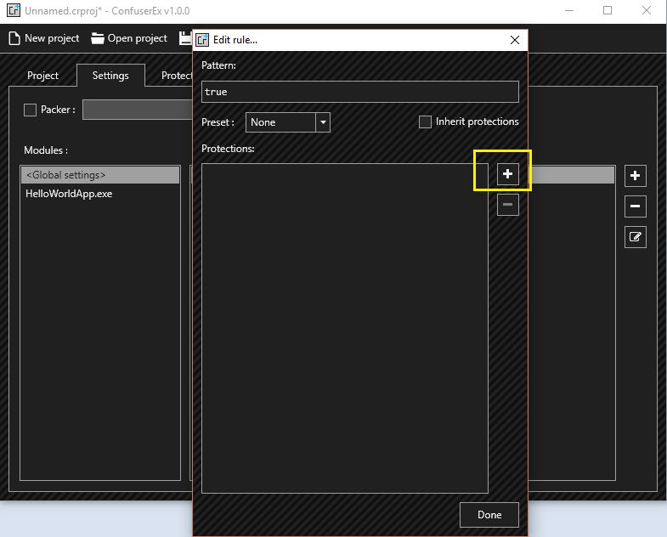
Task: Click Edit rule dialog title icon
Action: click(202, 40)
